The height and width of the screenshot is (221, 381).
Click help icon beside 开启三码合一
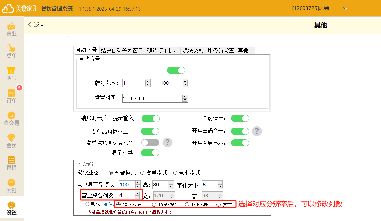257,131
